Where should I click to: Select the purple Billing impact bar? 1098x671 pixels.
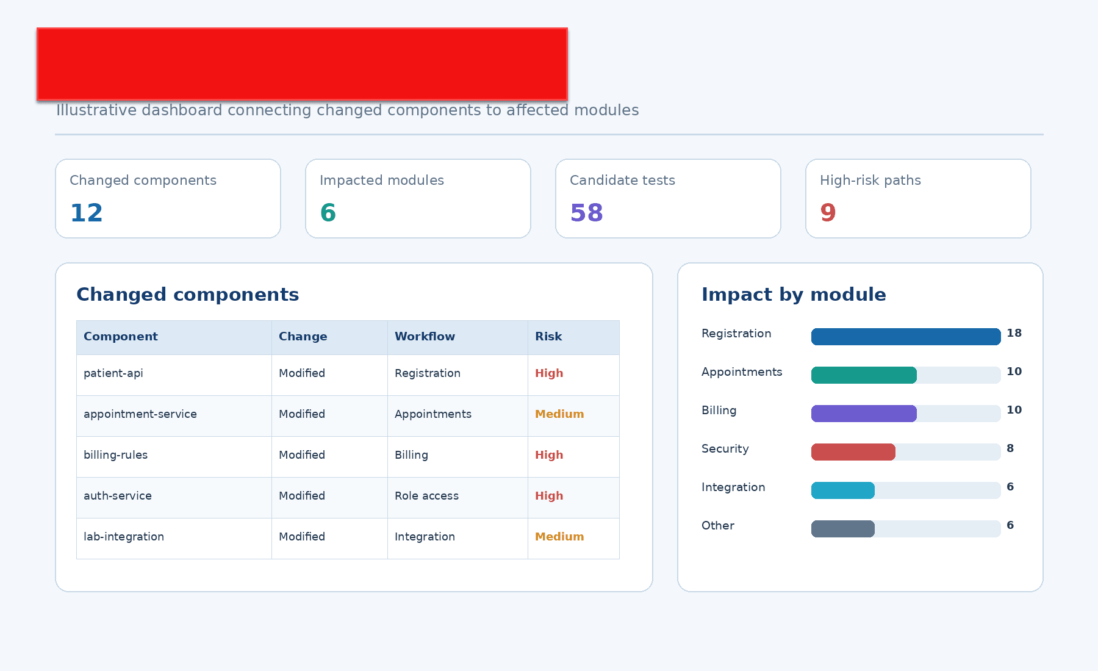[864, 414]
